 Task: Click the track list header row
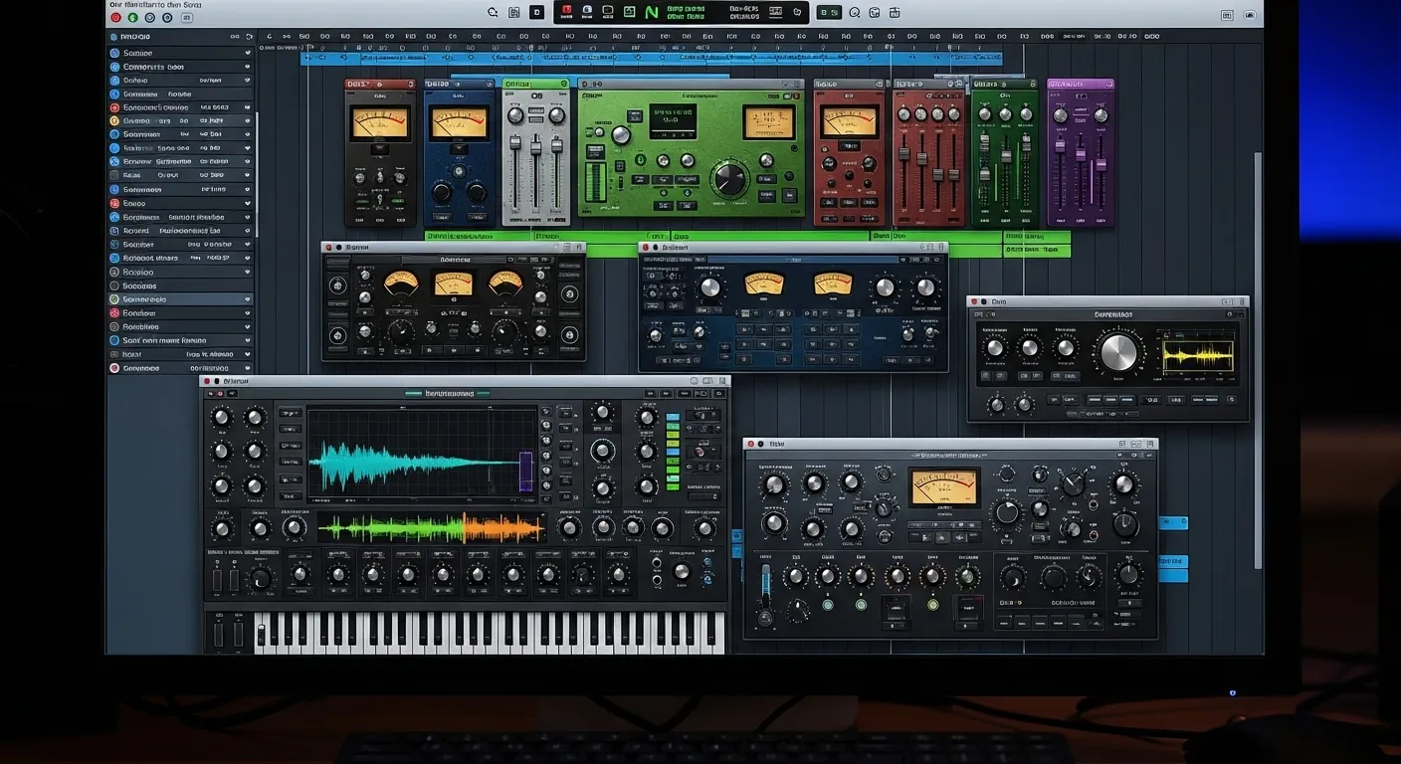[179, 36]
